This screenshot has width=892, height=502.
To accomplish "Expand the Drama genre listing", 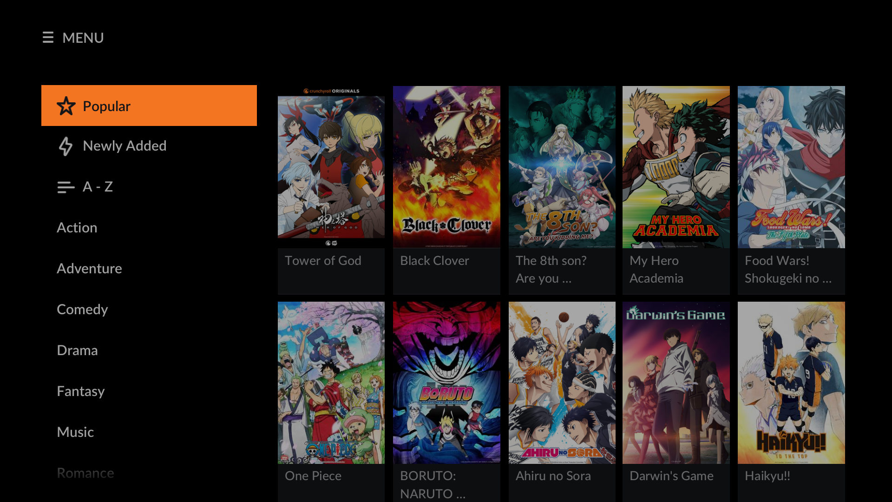I will [78, 350].
